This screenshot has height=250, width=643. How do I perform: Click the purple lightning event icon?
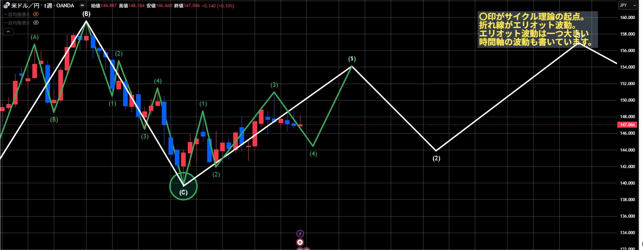[300, 233]
